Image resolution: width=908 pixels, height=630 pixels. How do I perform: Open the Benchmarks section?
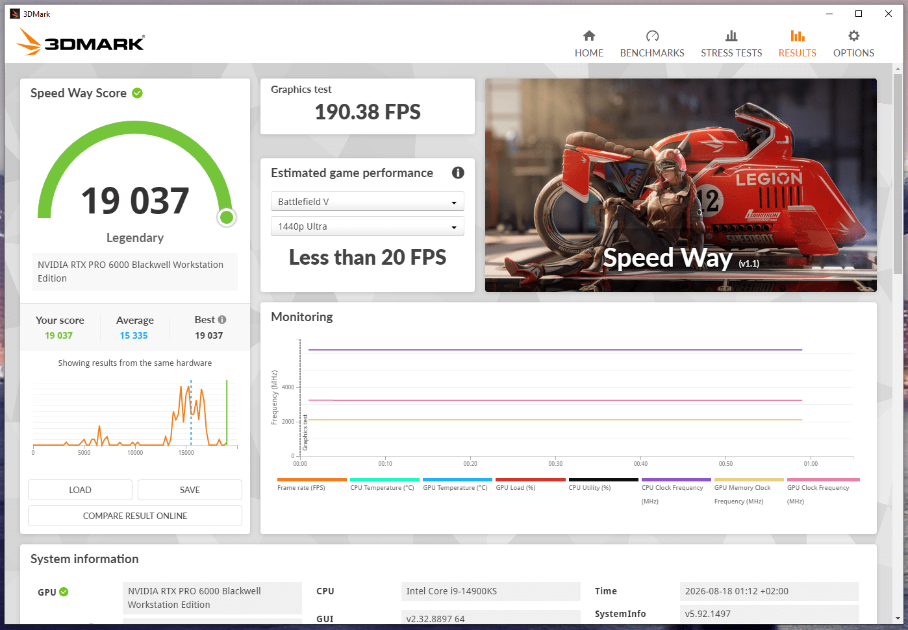pos(652,43)
